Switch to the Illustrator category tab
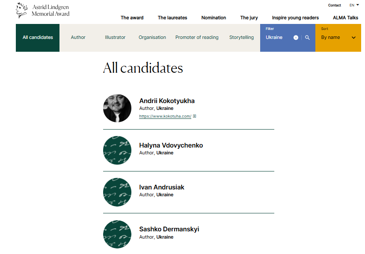 (115, 38)
